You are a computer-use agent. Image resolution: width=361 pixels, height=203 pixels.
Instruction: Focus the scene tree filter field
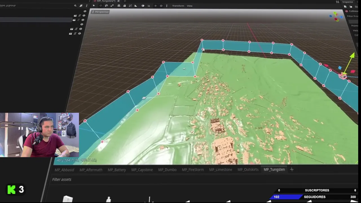[x=36, y=6]
